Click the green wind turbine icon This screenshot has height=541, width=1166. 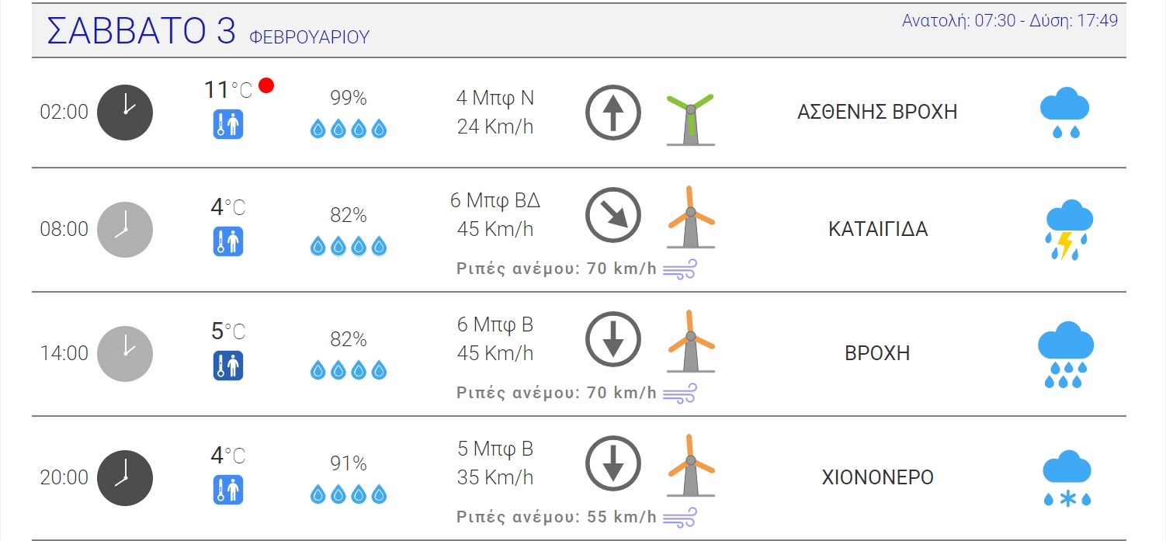(690, 119)
